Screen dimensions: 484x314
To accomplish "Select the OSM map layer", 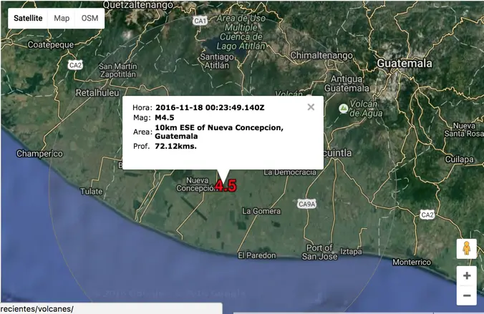I will coord(89,18).
